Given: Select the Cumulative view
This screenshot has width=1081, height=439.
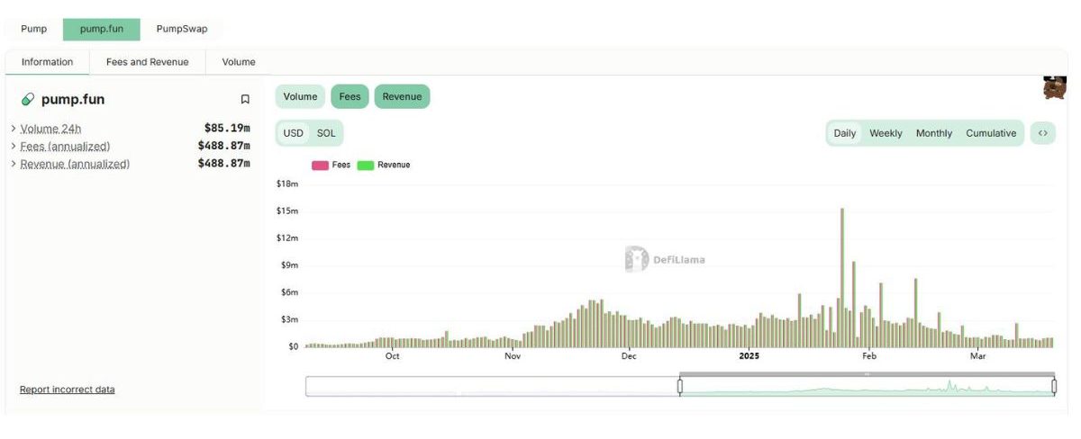Looking at the screenshot, I should pyautogui.click(x=991, y=133).
